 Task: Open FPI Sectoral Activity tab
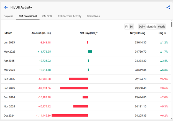pyautogui.click(x=70, y=16)
